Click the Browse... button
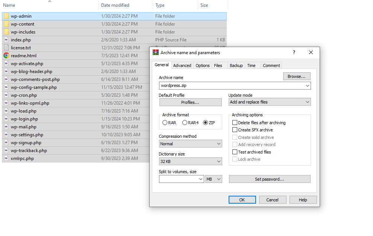The height and width of the screenshot is (236, 373). pyautogui.click(x=297, y=76)
